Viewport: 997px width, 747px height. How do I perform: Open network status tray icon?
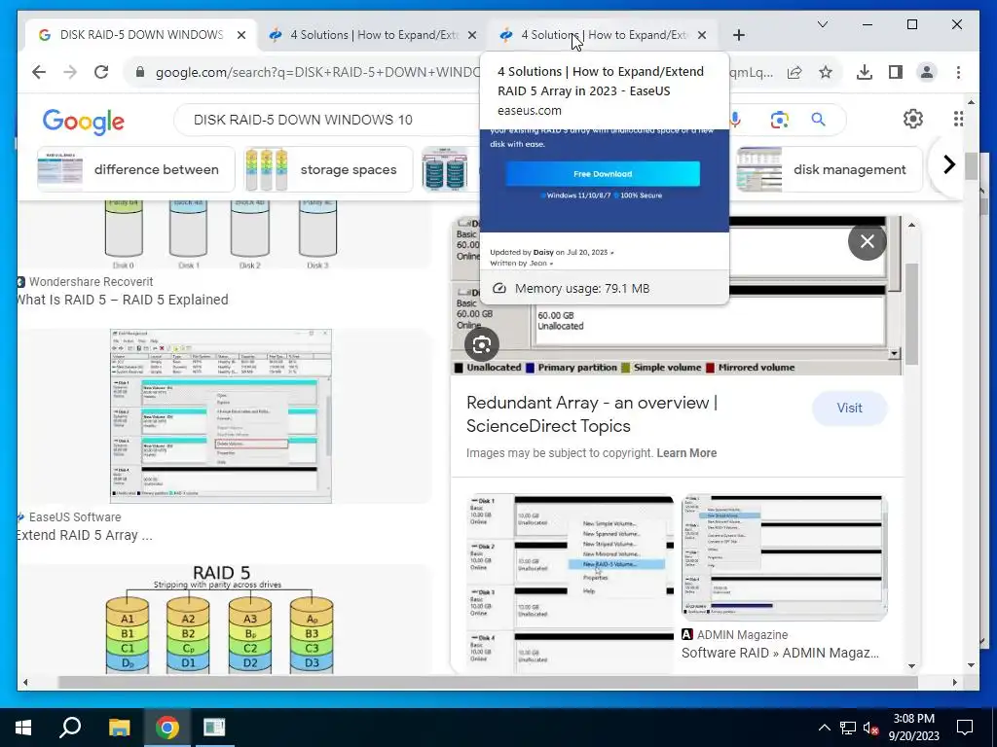[x=848, y=728]
